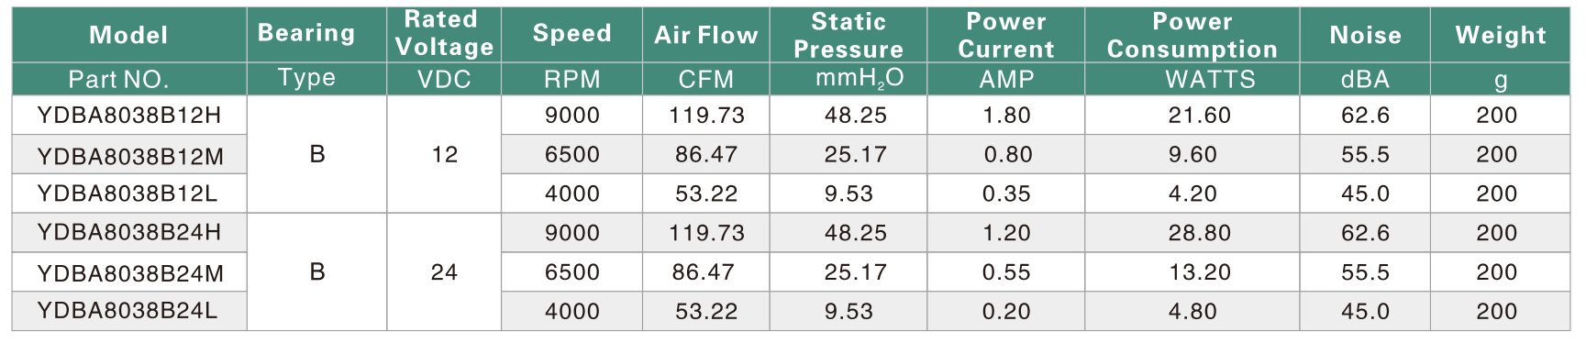Click the 1.80 AMP current value
The width and height of the screenshot is (1586, 343).
(1006, 116)
